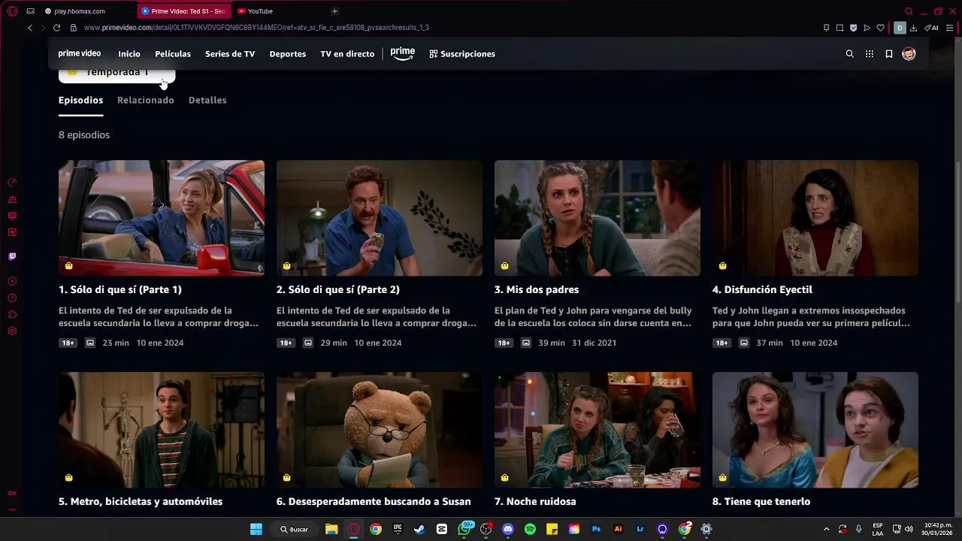
Task: Open episode title 7. Noche ruidosa
Action: point(535,501)
